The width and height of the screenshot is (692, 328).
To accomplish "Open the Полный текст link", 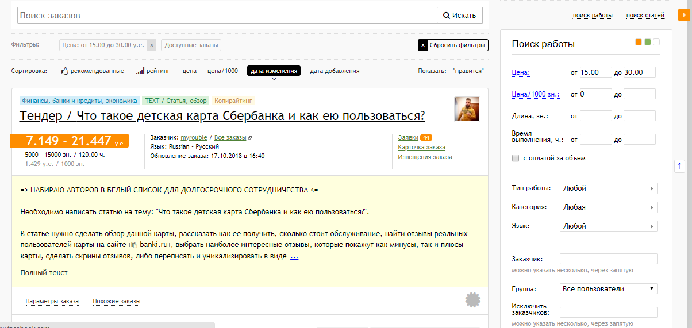I will click(44, 273).
